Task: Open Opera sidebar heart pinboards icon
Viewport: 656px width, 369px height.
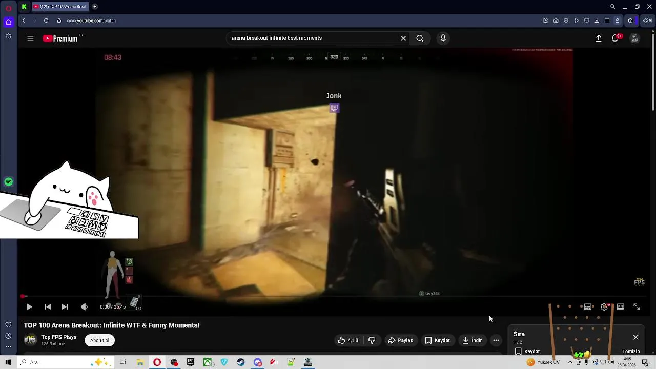Action: (x=8, y=325)
